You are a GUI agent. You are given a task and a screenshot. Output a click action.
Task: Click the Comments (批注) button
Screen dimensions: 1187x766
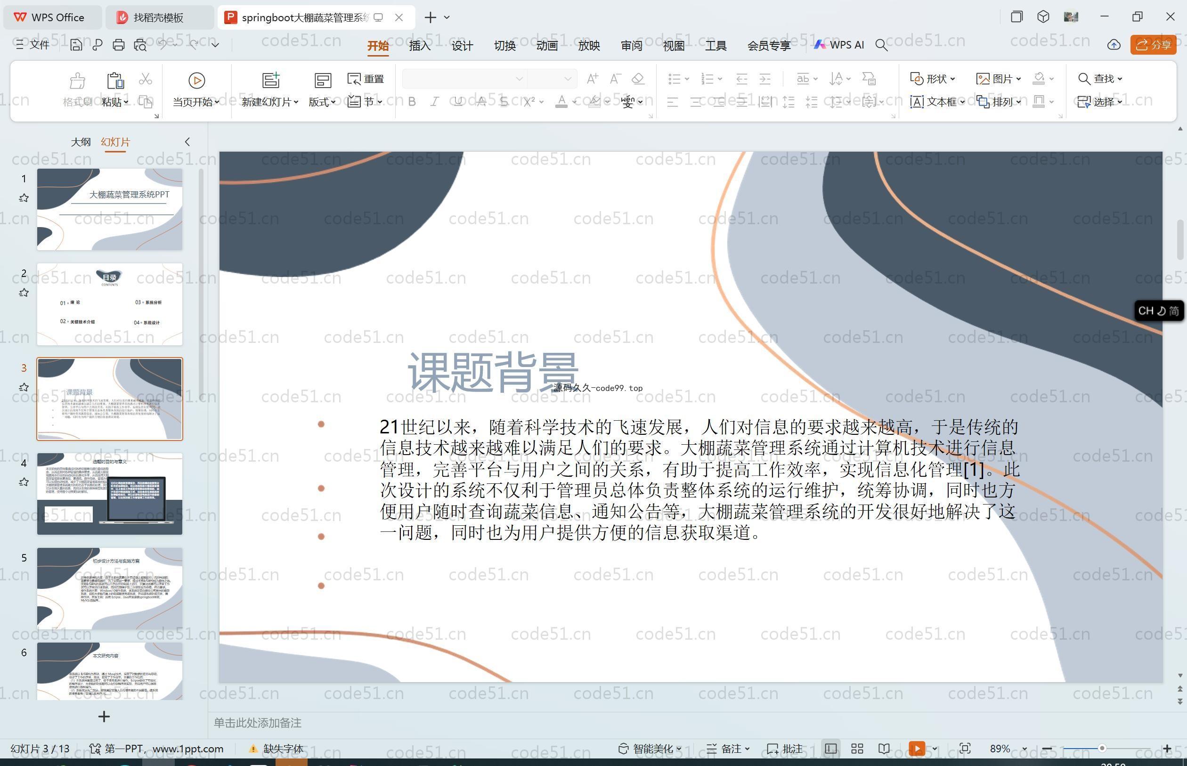[785, 749]
